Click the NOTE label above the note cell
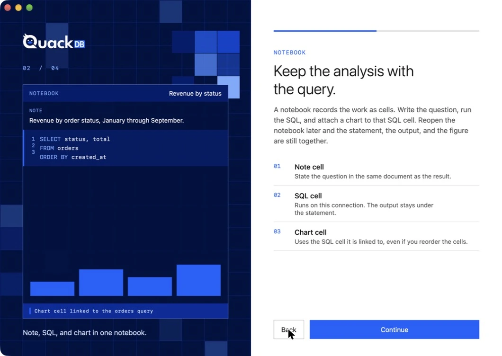 [36, 110]
